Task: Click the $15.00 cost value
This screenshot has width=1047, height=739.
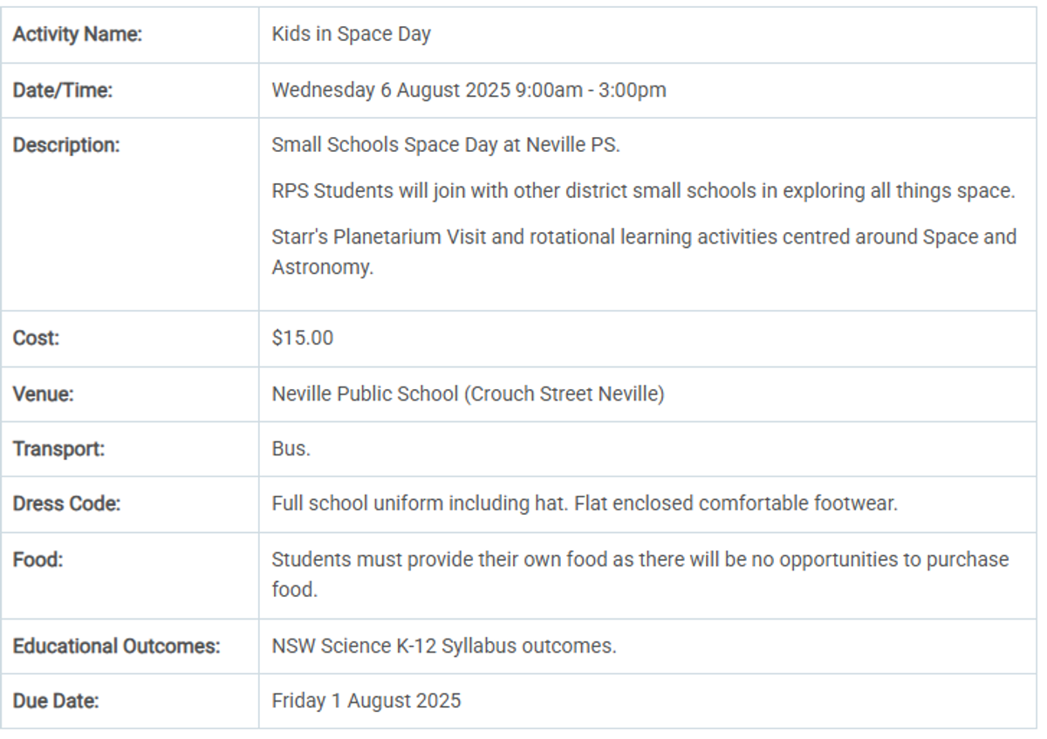Action: pyautogui.click(x=302, y=338)
